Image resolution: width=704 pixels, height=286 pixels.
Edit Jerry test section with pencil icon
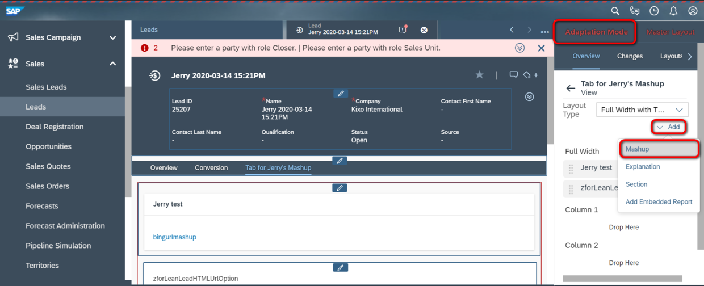[x=340, y=187]
